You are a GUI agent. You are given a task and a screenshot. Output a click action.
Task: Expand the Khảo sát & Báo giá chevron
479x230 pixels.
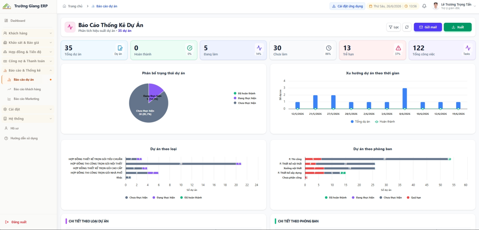point(50,43)
